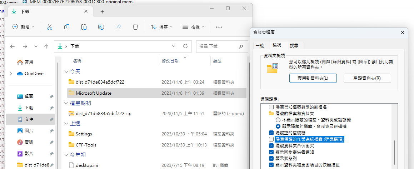414x169 pixels.
Task: Go up one folder level arrow
Action: [46, 46]
